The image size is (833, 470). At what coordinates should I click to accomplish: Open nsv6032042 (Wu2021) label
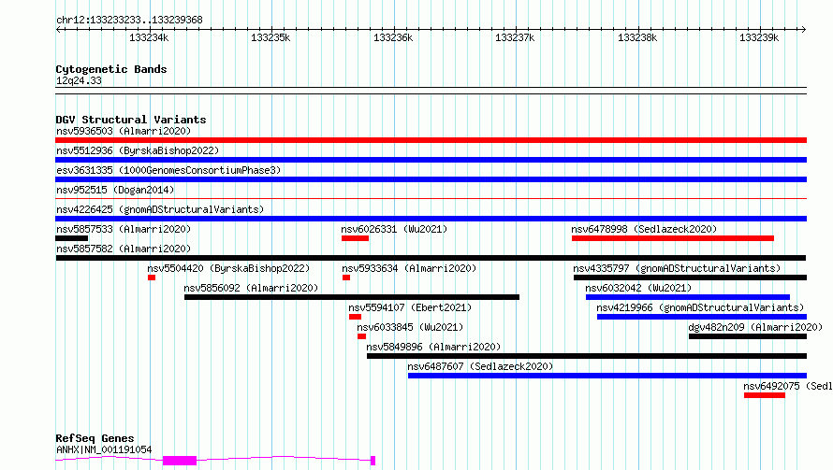638,288
